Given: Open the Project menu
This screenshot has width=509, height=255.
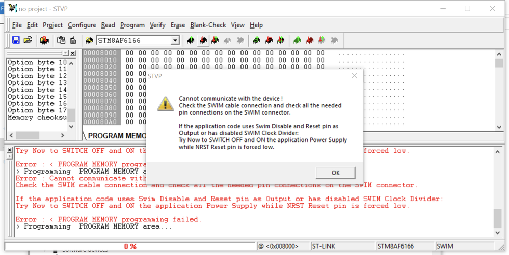Looking at the screenshot, I should [x=52, y=25].
